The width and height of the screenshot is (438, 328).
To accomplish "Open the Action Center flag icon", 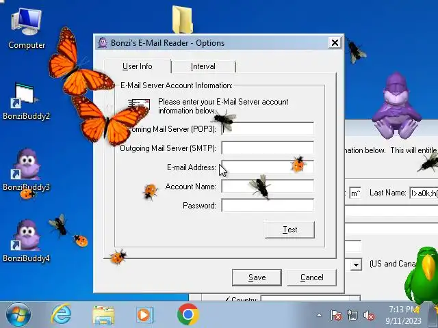I will click(336, 316).
